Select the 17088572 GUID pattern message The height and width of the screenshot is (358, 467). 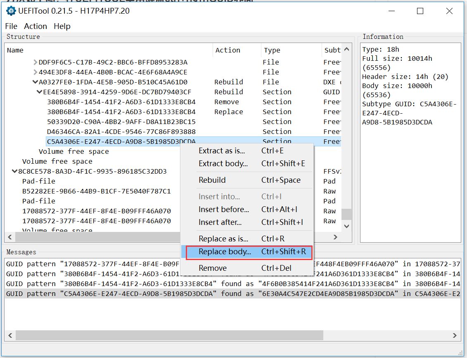click(x=232, y=264)
